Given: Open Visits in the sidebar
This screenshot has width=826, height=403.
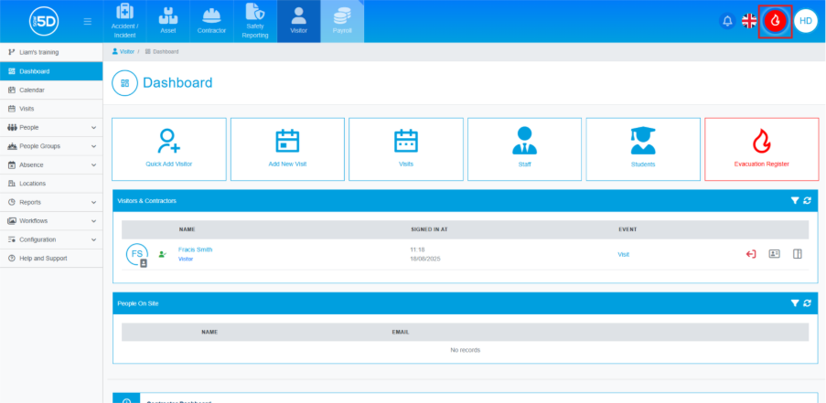Looking at the screenshot, I should (51, 109).
